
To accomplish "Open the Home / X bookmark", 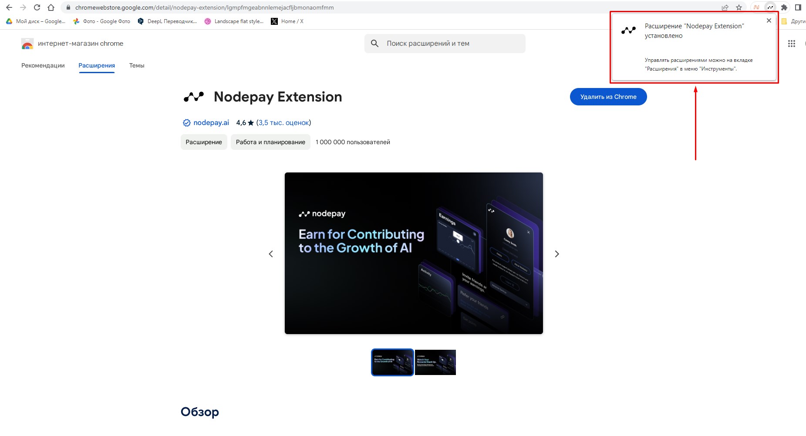I will [x=287, y=21].
